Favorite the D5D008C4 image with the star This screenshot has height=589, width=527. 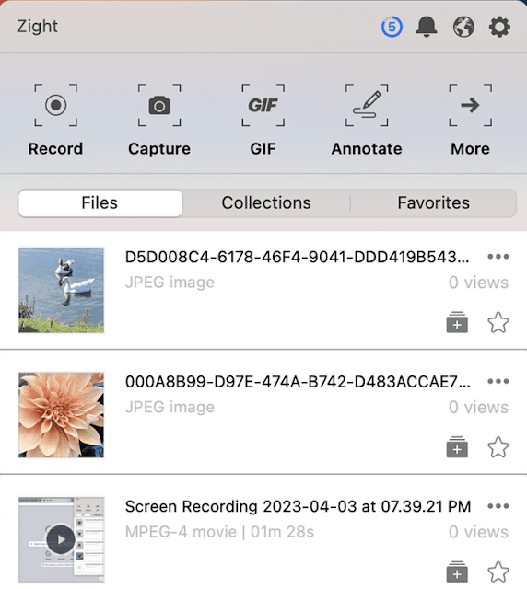[498, 322]
